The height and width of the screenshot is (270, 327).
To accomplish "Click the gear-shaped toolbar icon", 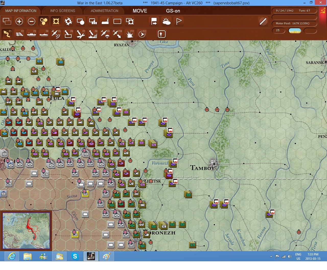I will (x=68, y=21).
